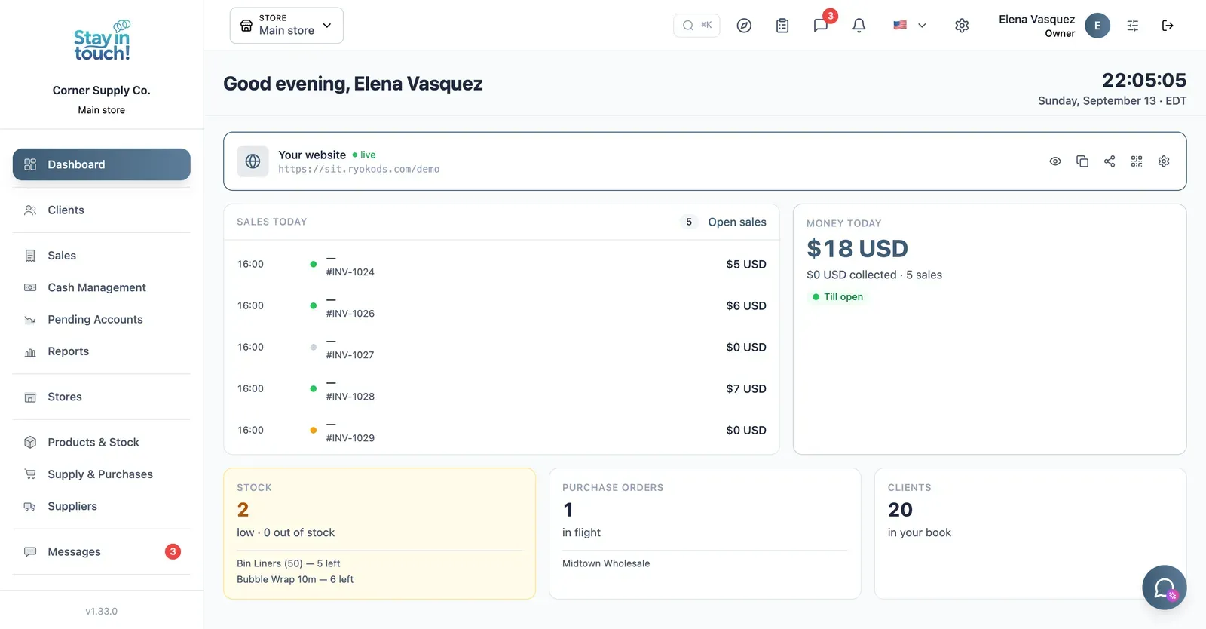
Task: Open the Clients in your book card
Action: [x=1030, y=534]
